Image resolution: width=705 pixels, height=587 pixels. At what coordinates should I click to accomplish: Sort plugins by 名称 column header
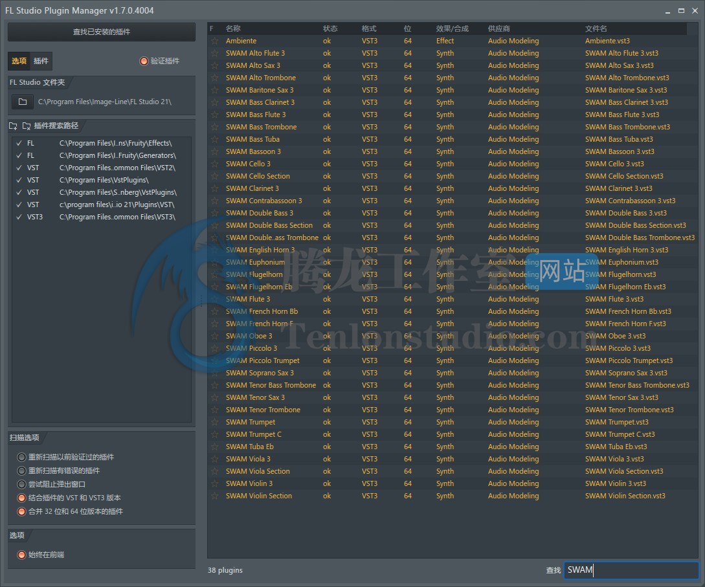[233, 28]
